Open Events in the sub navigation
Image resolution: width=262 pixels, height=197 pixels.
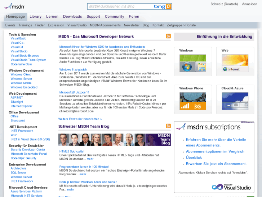(10, 25)
